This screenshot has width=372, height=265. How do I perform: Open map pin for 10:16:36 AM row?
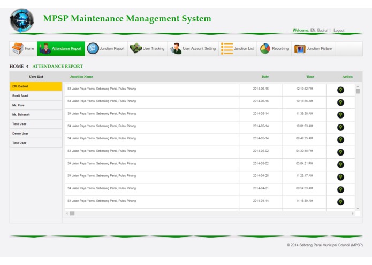(x=340, y=102)
